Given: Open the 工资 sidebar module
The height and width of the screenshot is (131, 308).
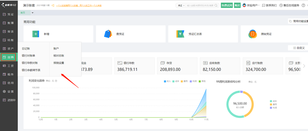Looking at the screenshot, I should [x=9, y=66].
